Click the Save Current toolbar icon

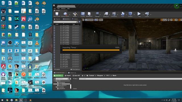pos(57,14)
